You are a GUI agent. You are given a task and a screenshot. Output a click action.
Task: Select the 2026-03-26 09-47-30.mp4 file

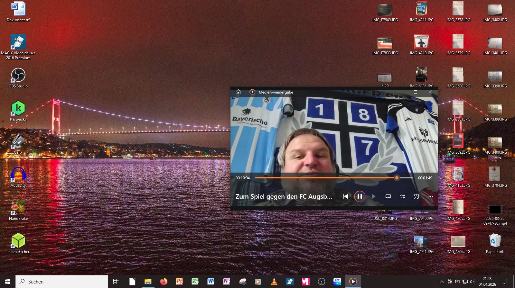pos(495,215)
